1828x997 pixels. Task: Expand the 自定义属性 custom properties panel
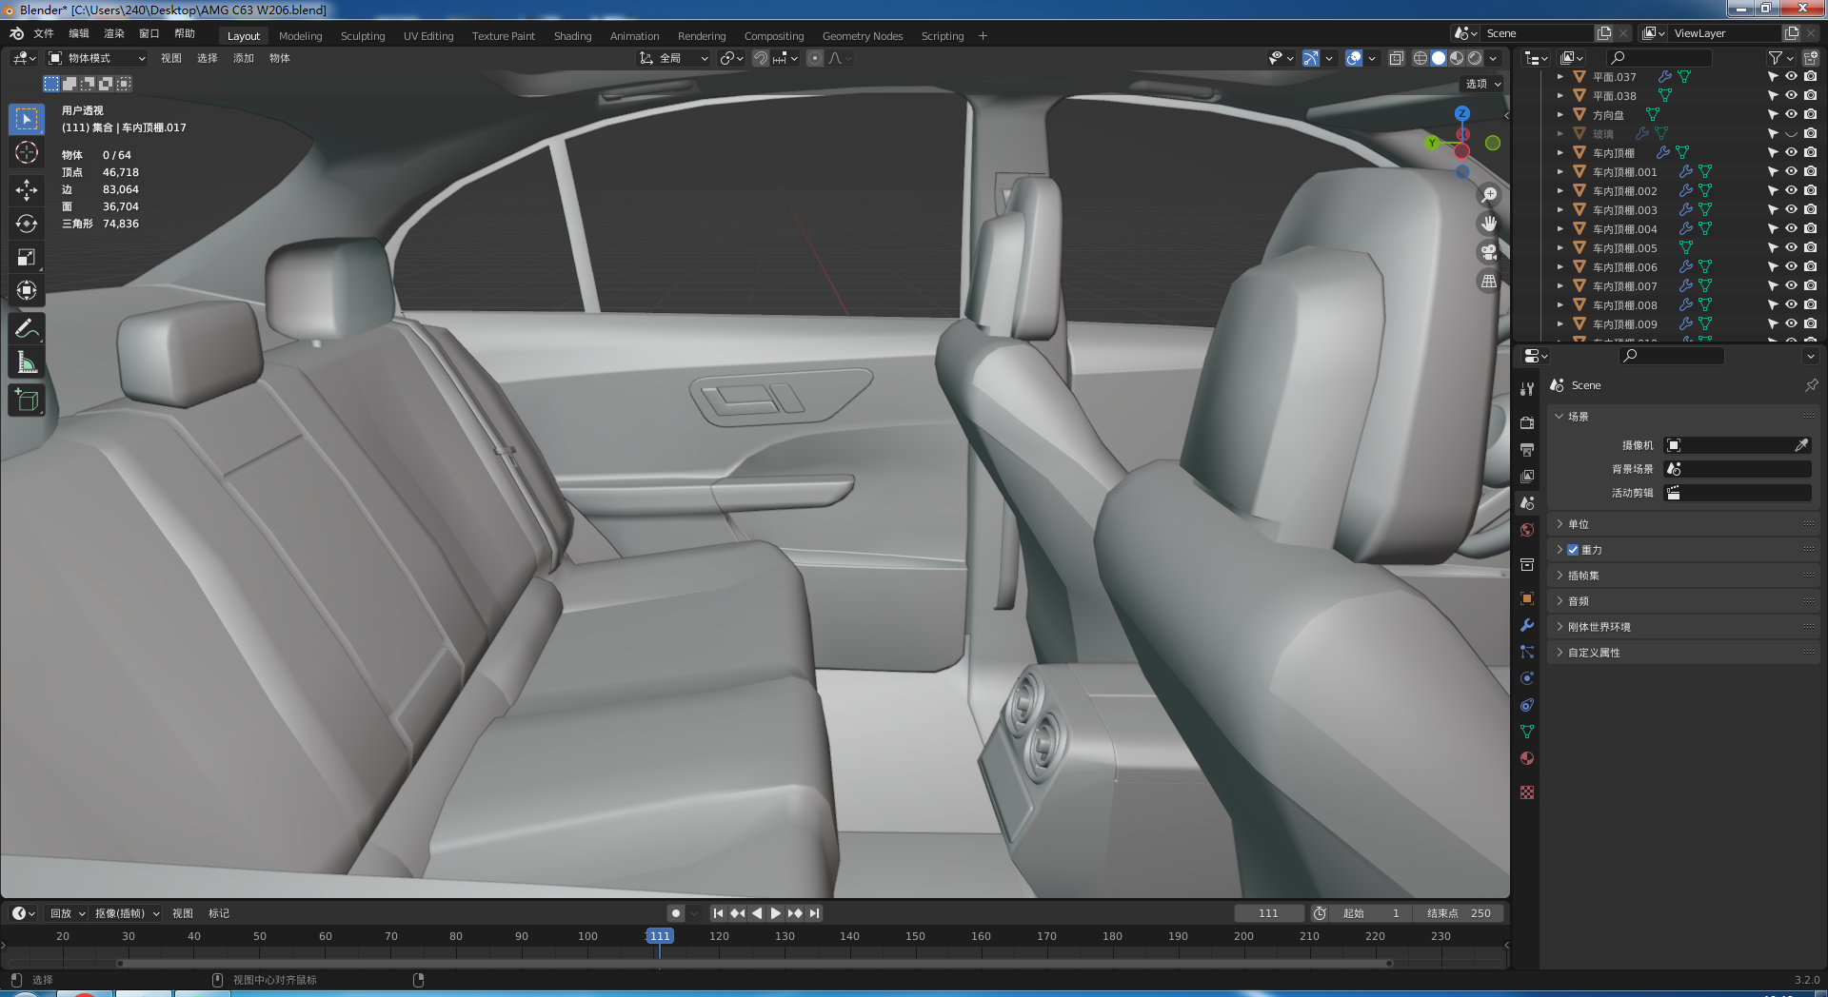click(1683, 653)
